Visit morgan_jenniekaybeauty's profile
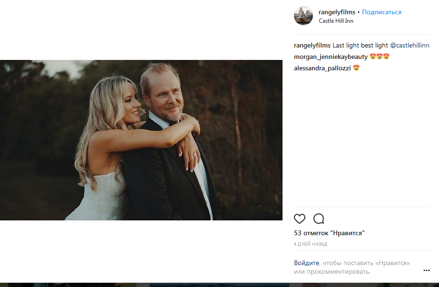The height and width of the screenshot is (287, 439). pos(331,57)
